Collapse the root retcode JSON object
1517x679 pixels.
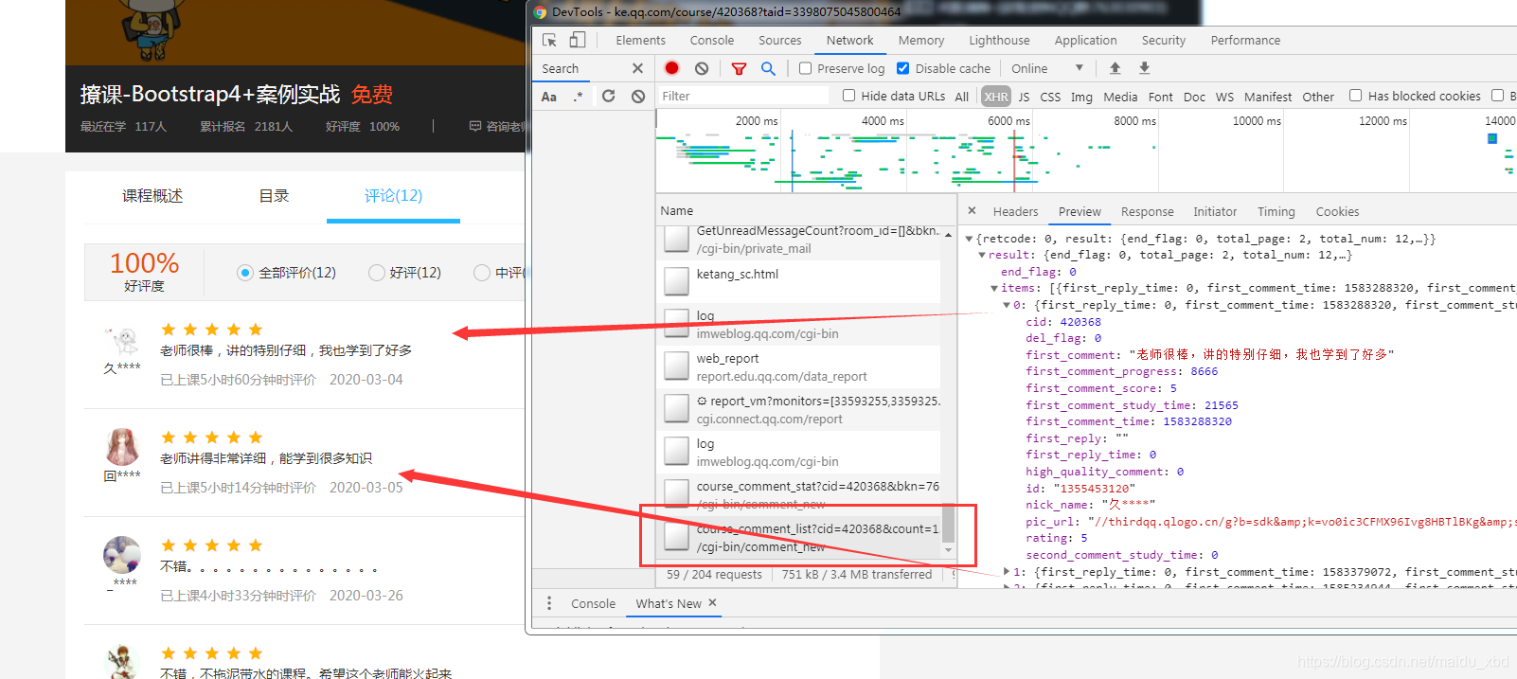[x=969, y=239]
